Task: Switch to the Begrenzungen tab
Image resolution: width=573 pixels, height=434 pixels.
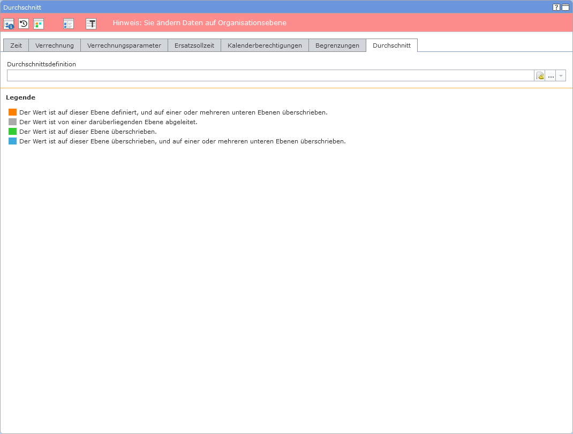Action: pyautogui.click(x=337, y=45)
